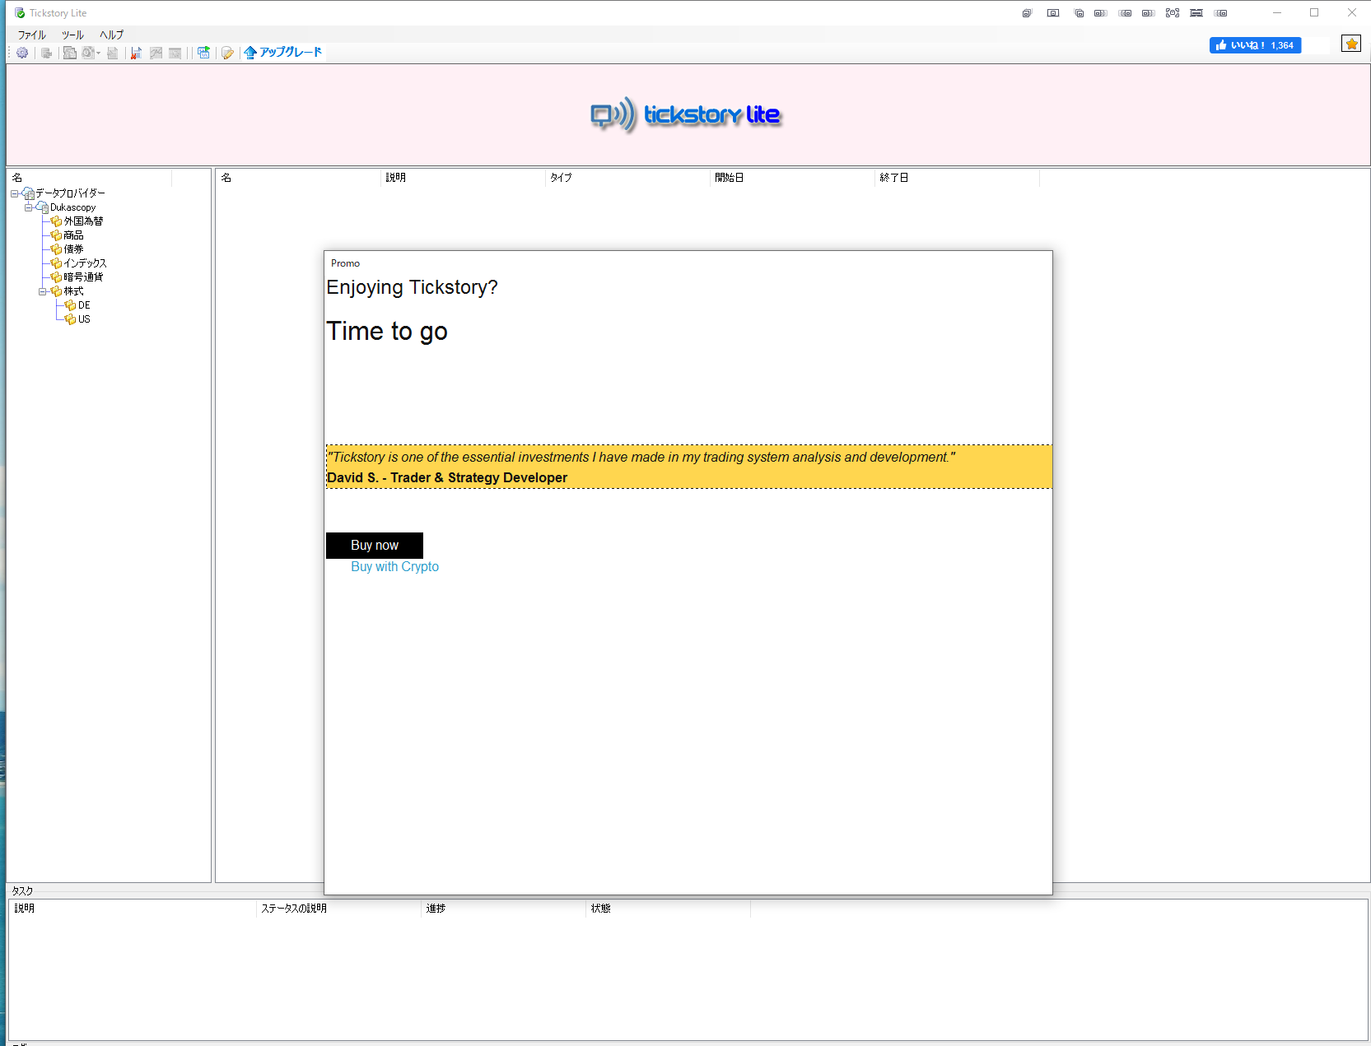Image resolution: width=1371 pixels, height=1046 pixels.
Task: Sort by 説明 column in symbol list
Action: 463,178
